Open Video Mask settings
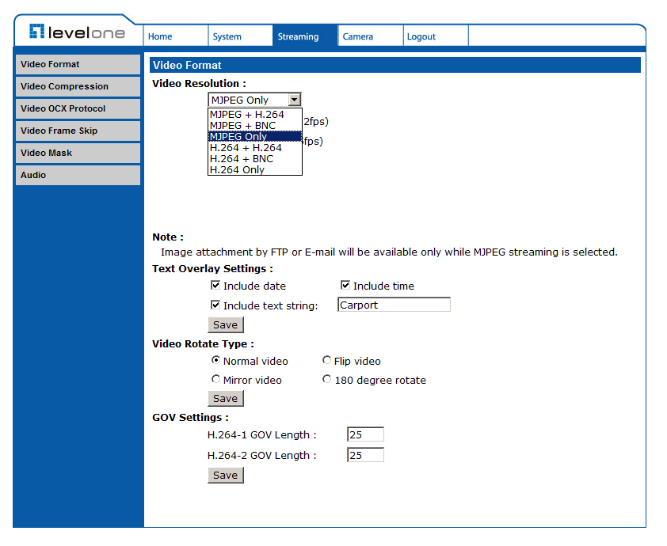 78,153
